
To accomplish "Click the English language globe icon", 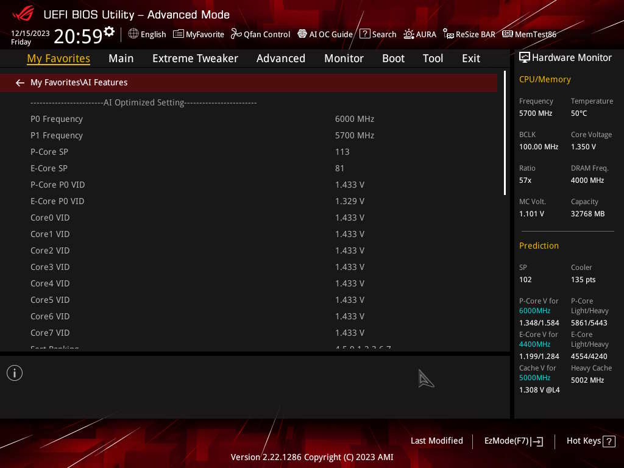I will click(x=133, y=34).
